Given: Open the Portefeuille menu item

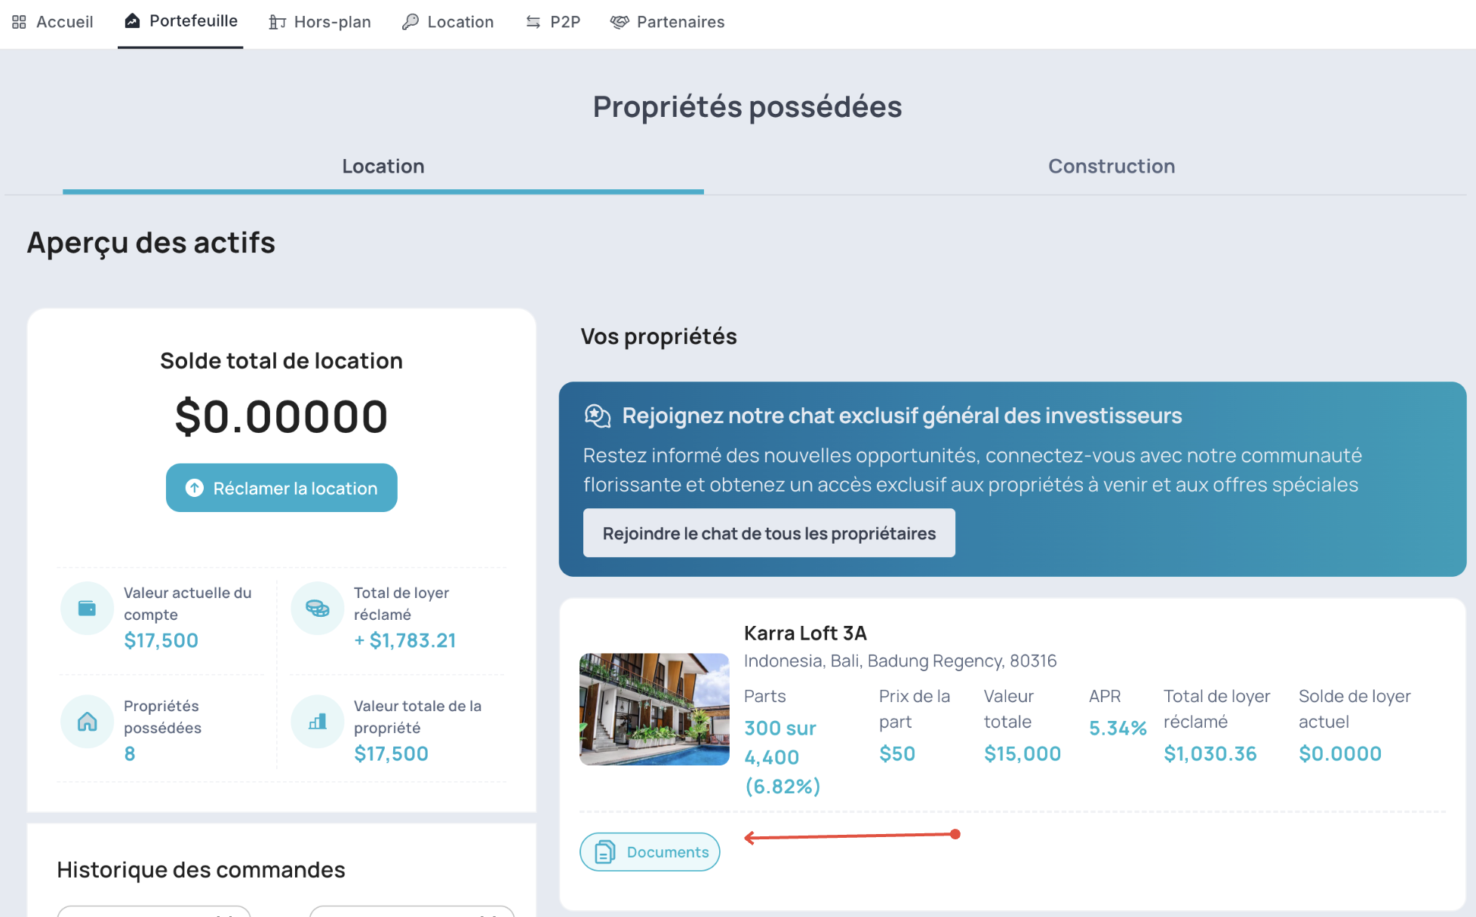Looking at the screenshot, I should (x=181, y=21).
